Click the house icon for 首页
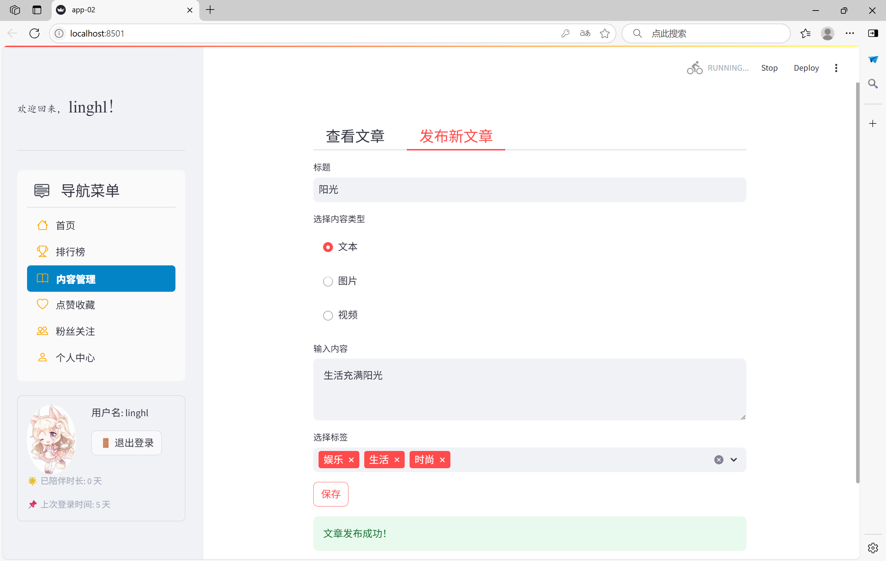This screenshot has width=886, height=561. [x=42, y=225]
